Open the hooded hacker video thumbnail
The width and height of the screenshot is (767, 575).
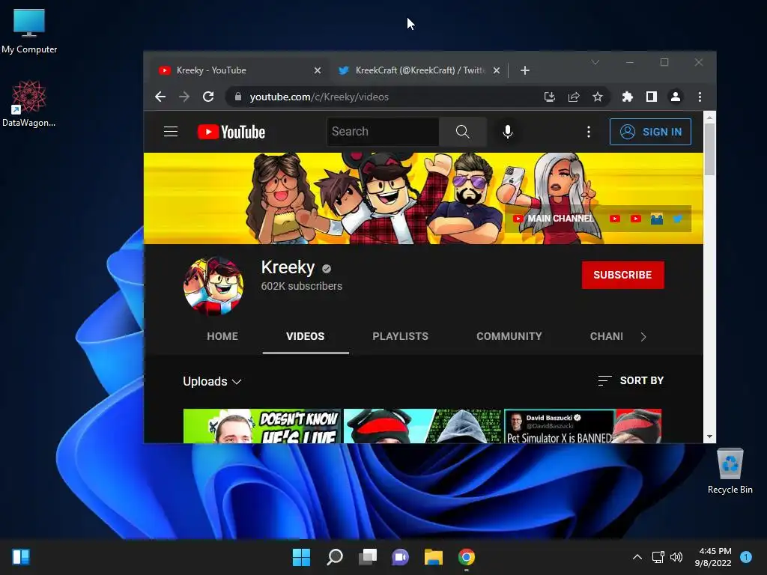coord(422,426)
